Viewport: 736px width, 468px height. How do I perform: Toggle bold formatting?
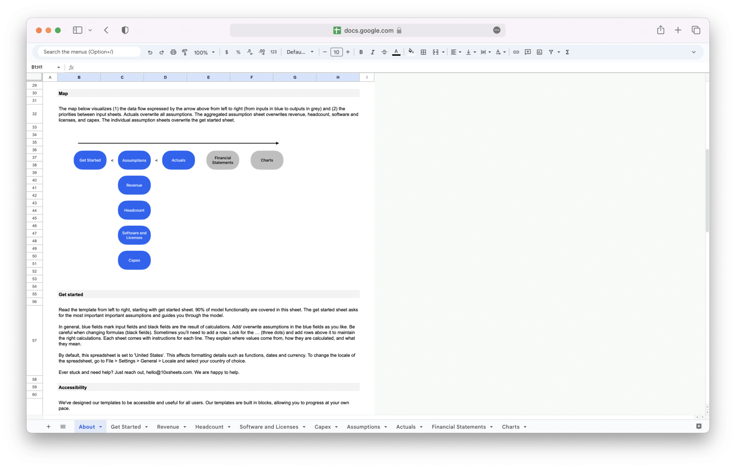pyautogui.click(x=361, y=52)
